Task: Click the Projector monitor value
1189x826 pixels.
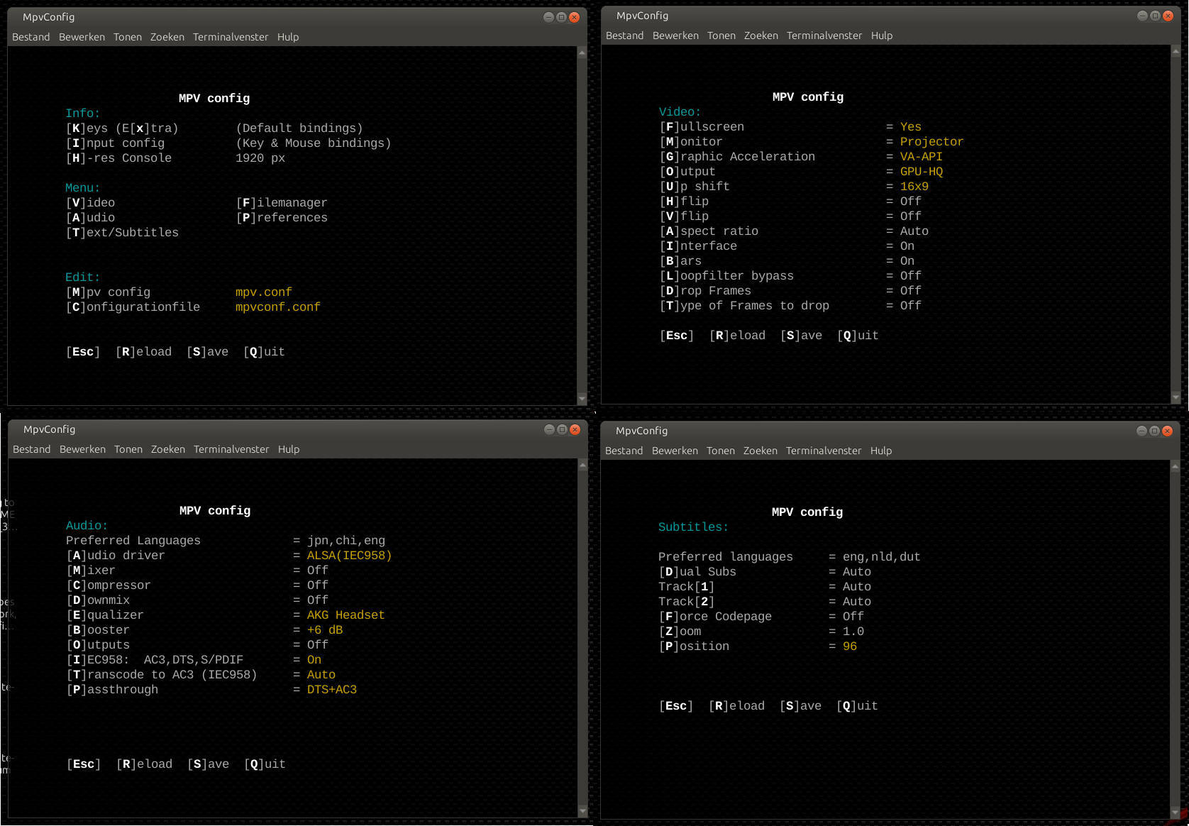Action: click(x=931, y=142)
